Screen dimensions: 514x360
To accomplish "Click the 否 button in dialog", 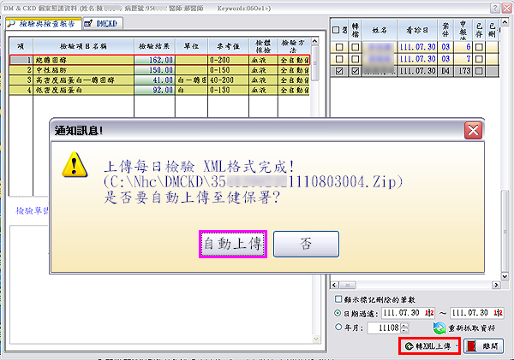I will click(306, 244).
